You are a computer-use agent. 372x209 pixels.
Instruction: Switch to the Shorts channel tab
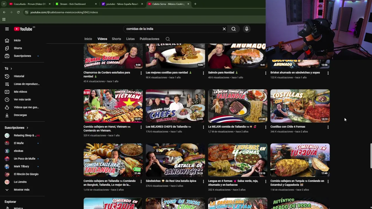(116, 39)
